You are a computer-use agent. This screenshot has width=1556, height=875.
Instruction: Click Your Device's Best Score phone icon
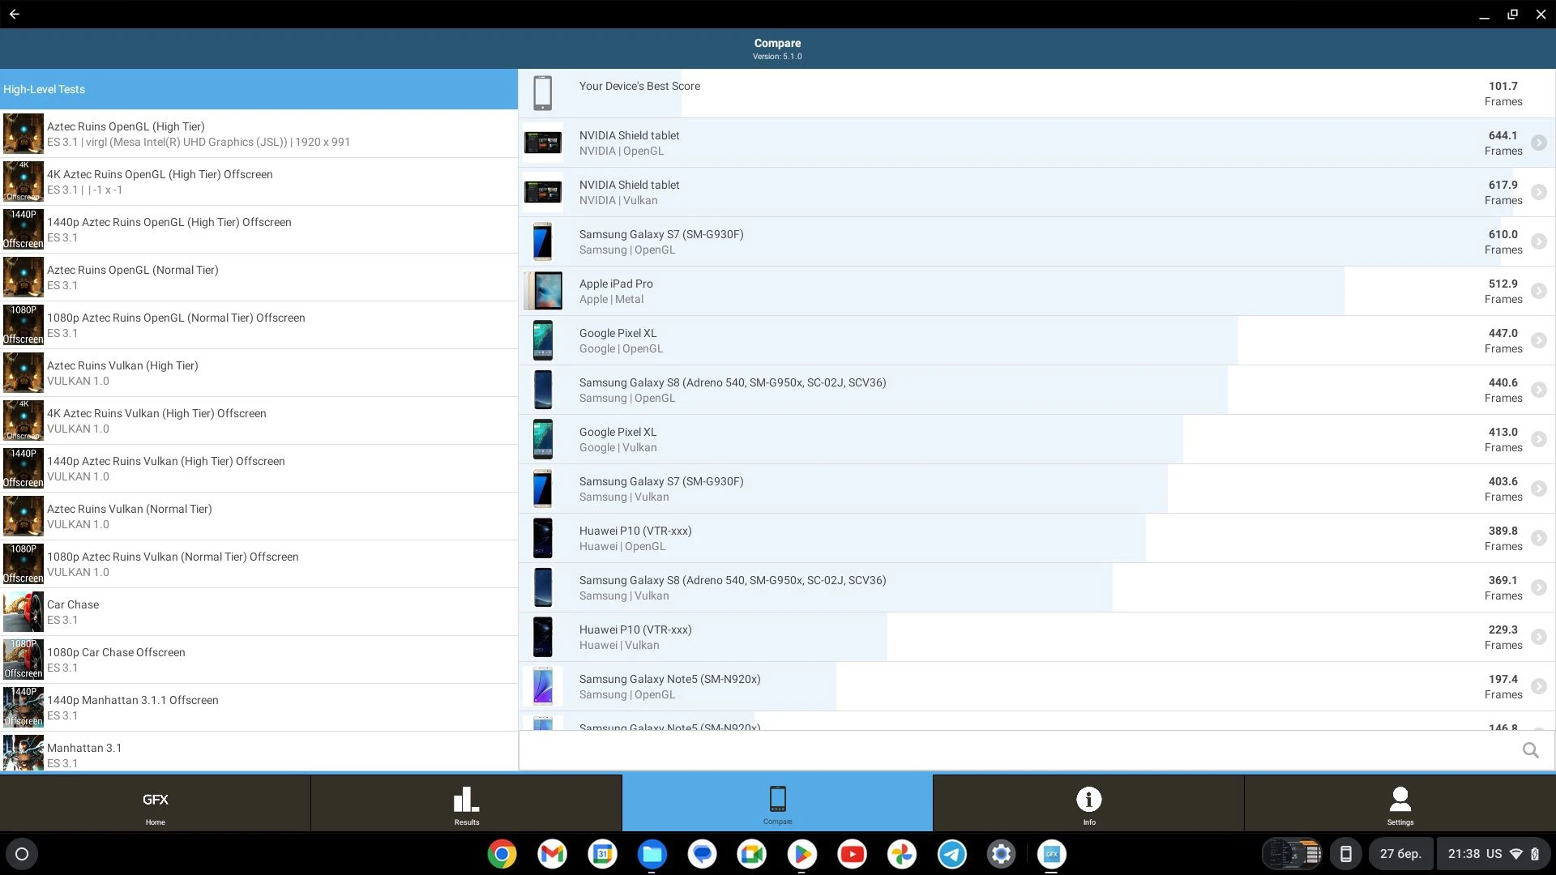coord(543,93)
